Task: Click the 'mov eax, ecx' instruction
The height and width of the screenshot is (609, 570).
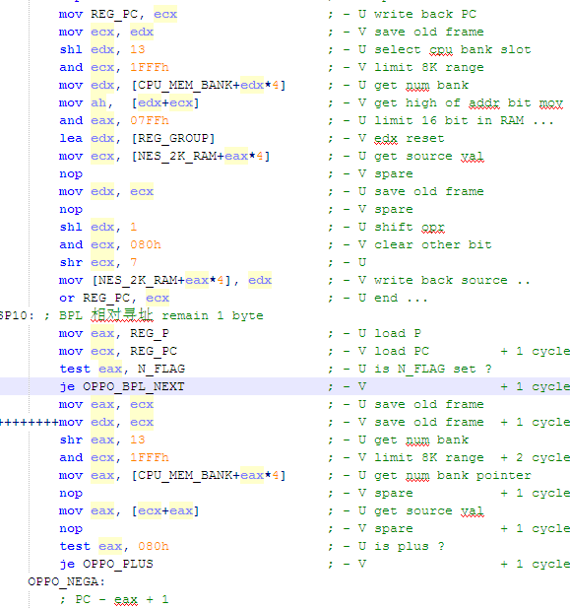Action: click(106, 405)
